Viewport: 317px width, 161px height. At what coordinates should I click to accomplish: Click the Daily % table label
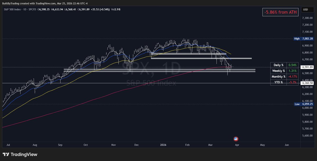pyautogui.click(x=279, y=65)
